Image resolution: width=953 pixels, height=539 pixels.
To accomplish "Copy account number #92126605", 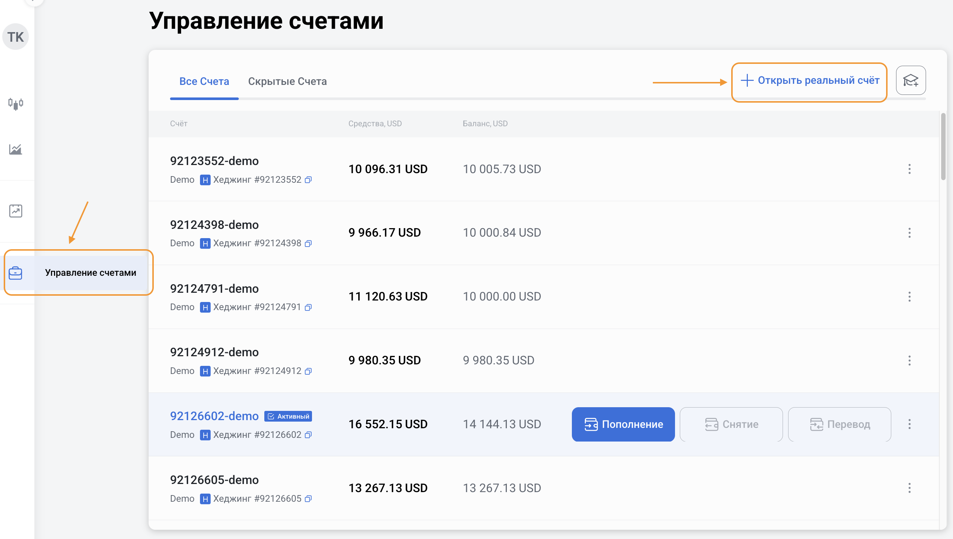I will (x=308, y=499).
